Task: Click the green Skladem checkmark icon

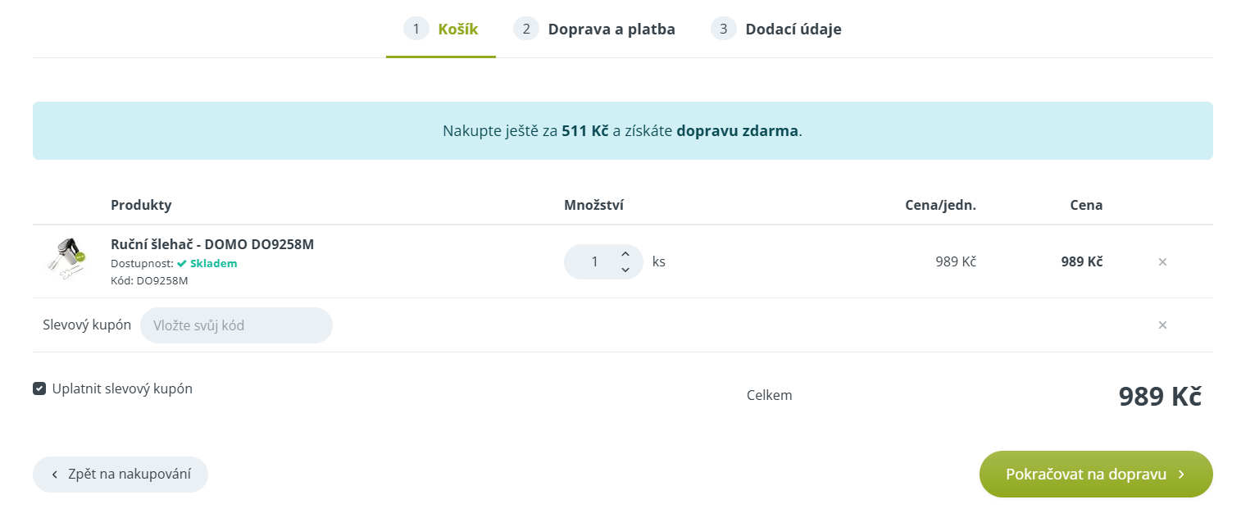Action: point(182,264)
